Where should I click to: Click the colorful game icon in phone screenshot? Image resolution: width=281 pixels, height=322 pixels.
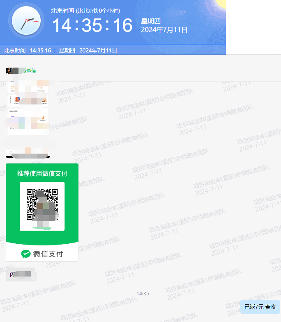pyautogui.click(x=18, y=100)
